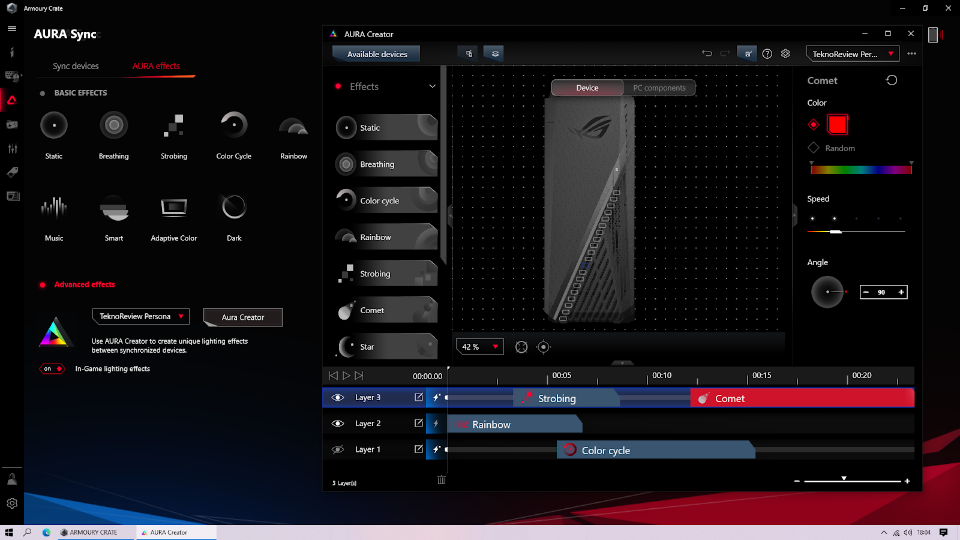Increase the angle with plus button

pos(901,292)
